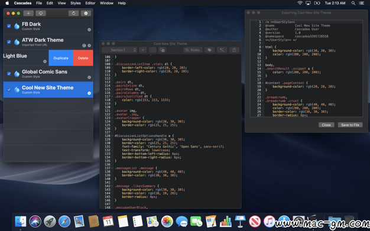Click the share export icon in editor
370x231 pixels.
pyautogui.click(x=234, y=50)
